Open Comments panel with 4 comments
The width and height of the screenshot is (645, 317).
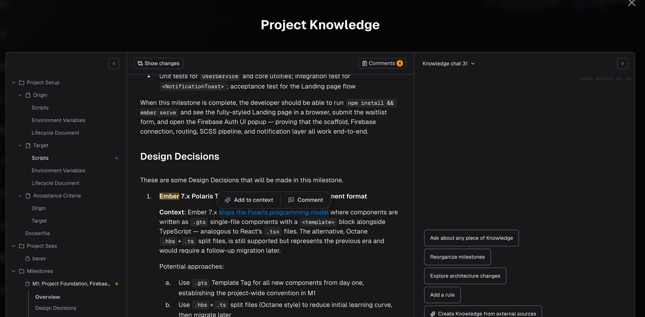click(x=382, y=63)
